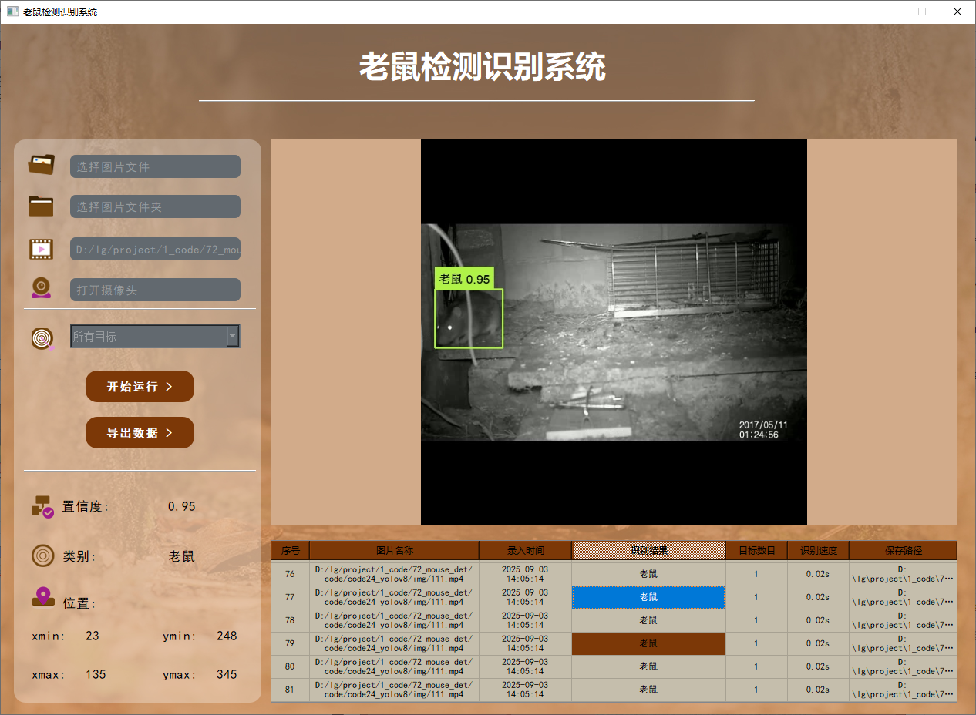Click the detected mouse bounding box in video
Viewport: 976px width, 715px height.
click(x=469, y=318)
